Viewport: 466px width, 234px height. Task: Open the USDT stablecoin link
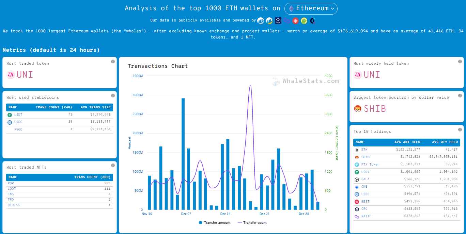[x=18, y=115]
